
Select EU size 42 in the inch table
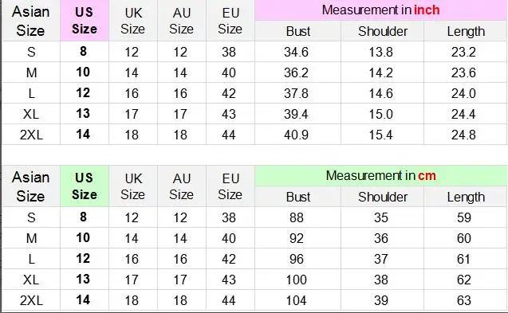pyautogui.click(x=229, y=93)
